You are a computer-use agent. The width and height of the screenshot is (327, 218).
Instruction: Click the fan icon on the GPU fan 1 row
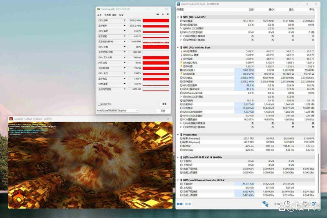coord(181,70)
